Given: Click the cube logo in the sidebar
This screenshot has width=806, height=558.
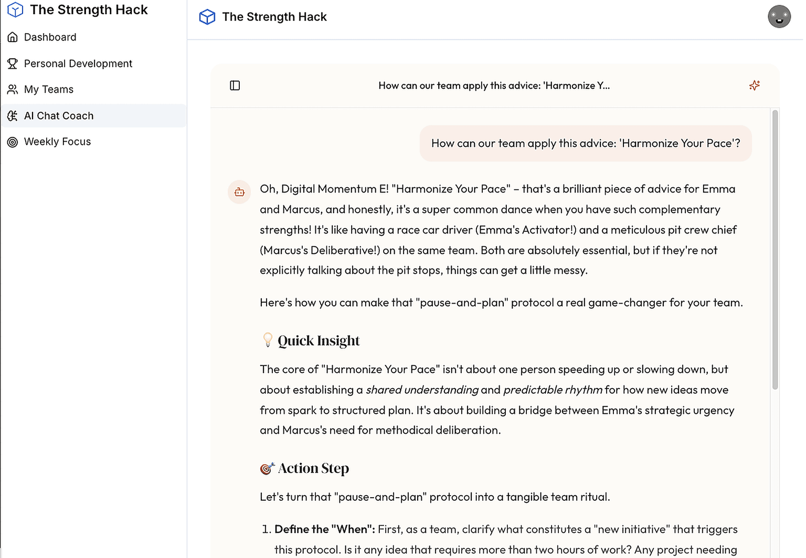Looking at the screenshot, I should pos(15,10).
